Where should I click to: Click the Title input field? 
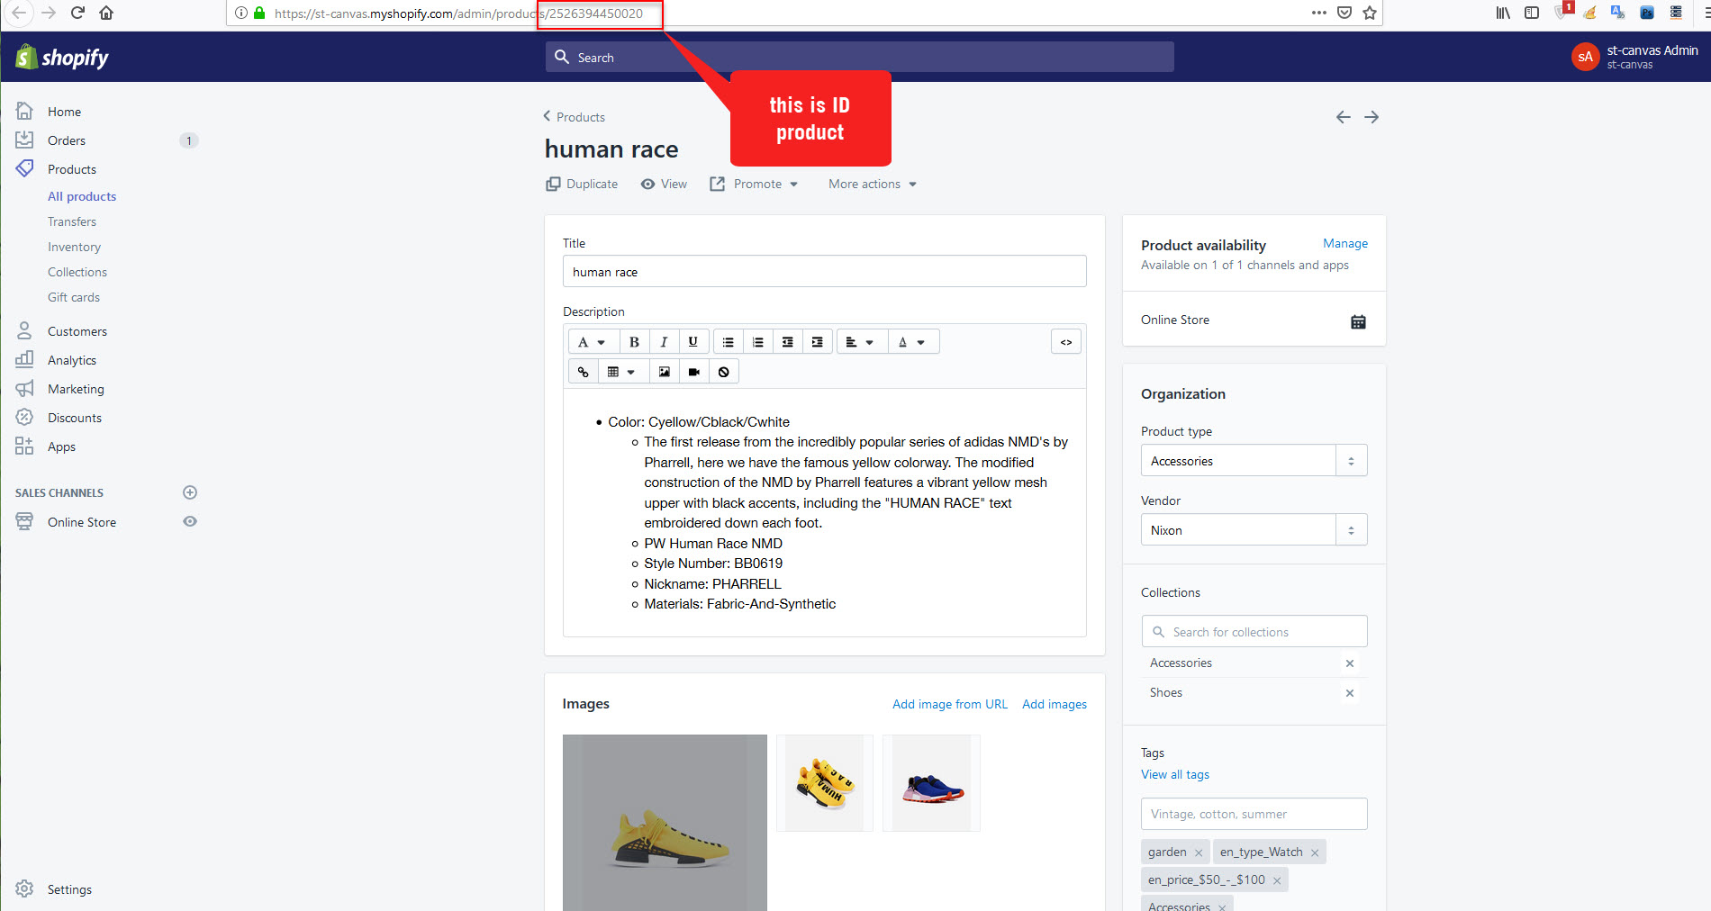[x=824, y=272]
